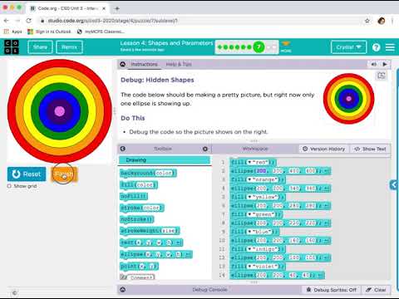Close the Code.org browser tab
Viewport: 399px width, 299px height.
tap(104, 8)
